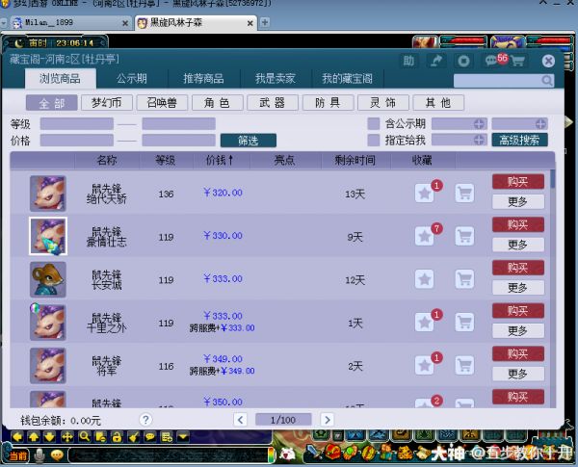
Task: Open a new tab with plus button
Action: 264,22
